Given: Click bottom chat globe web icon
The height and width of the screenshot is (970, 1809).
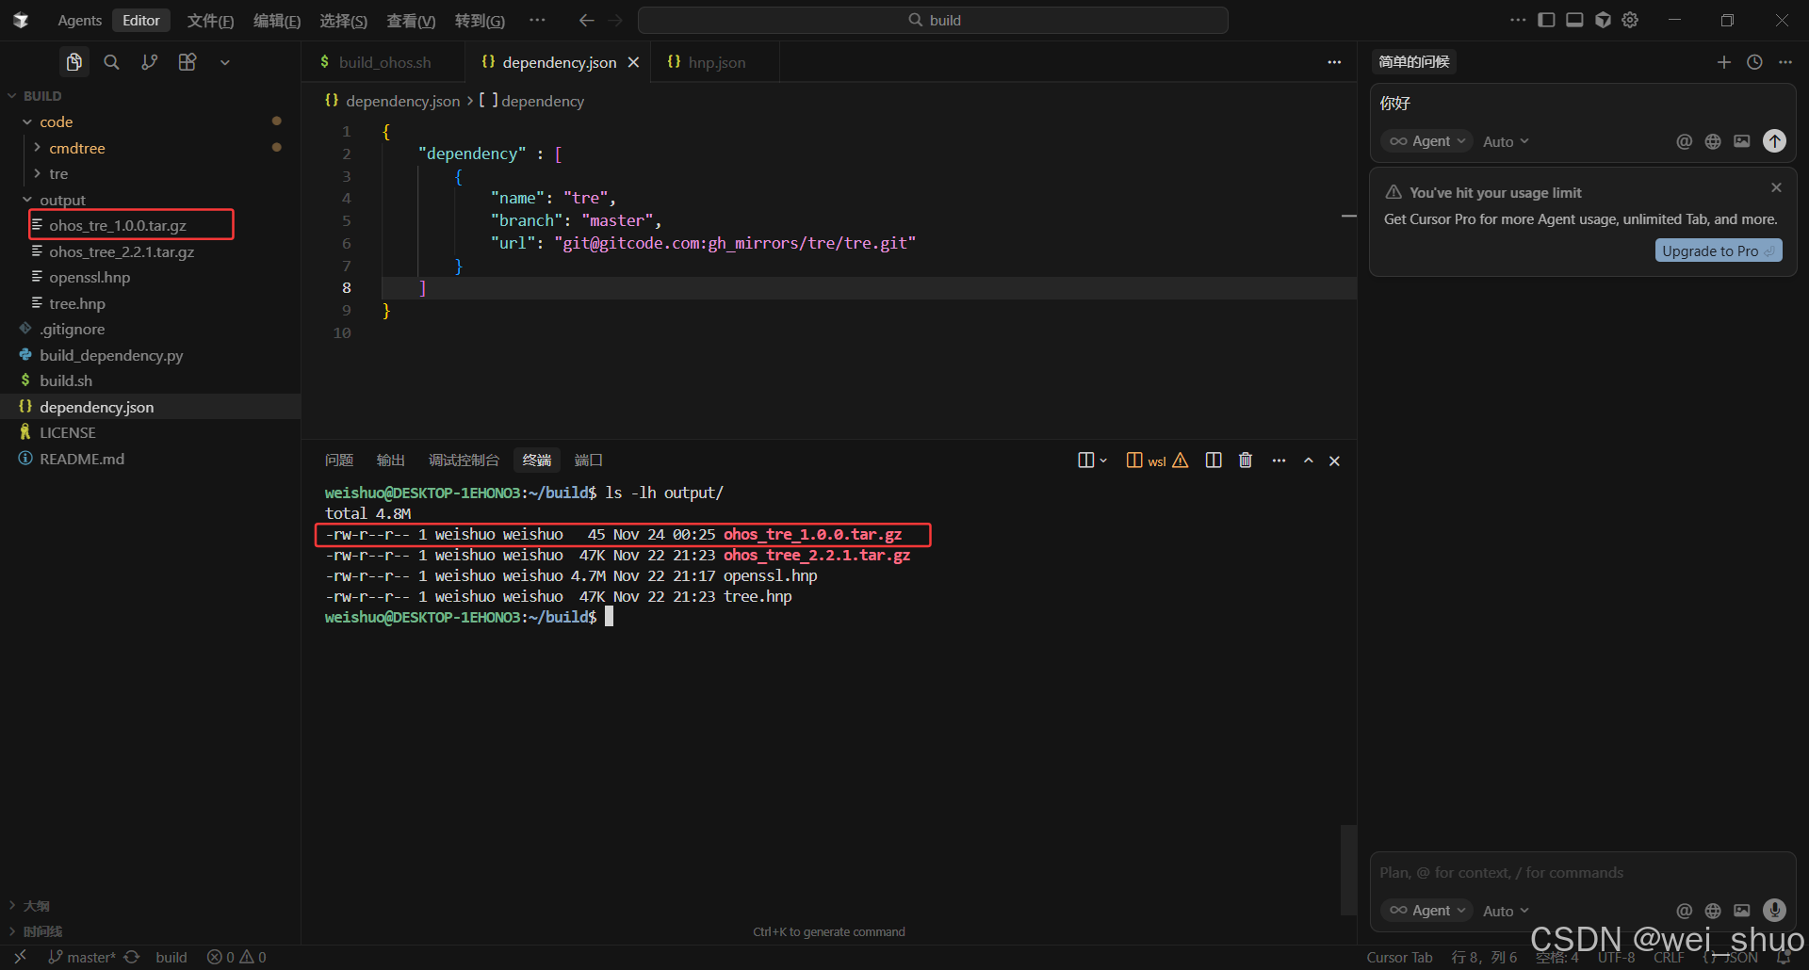Looking at the screenshot, I should pyautogui.click(x=1713, y=911).
